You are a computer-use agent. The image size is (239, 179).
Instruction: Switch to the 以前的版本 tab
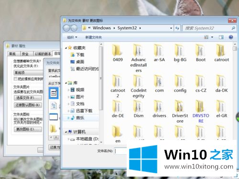point(43,54)
